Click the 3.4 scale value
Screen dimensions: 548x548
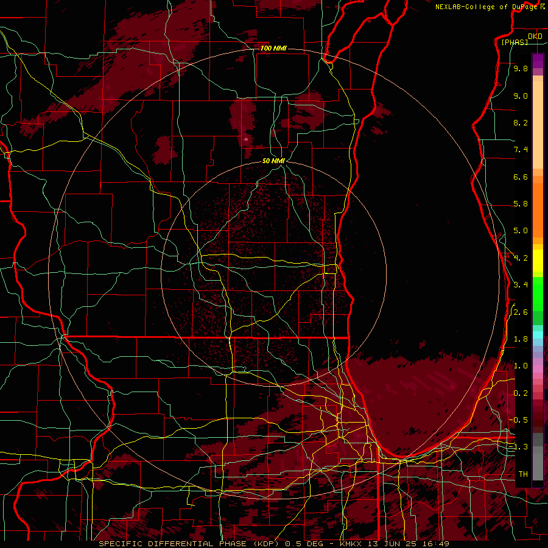521,285
